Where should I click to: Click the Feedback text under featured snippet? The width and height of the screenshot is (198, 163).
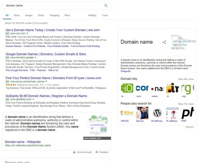point(104,152)
